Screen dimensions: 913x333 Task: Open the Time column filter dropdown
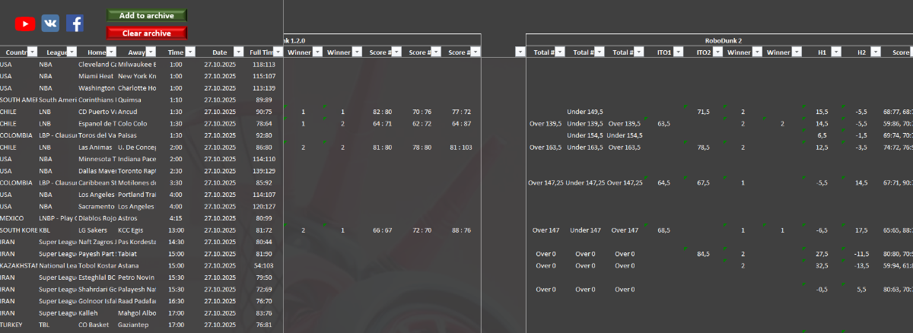pos(190,52)
